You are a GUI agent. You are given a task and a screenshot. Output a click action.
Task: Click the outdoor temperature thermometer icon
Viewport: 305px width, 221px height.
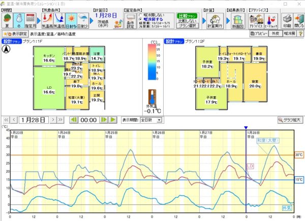click(152, 97)
